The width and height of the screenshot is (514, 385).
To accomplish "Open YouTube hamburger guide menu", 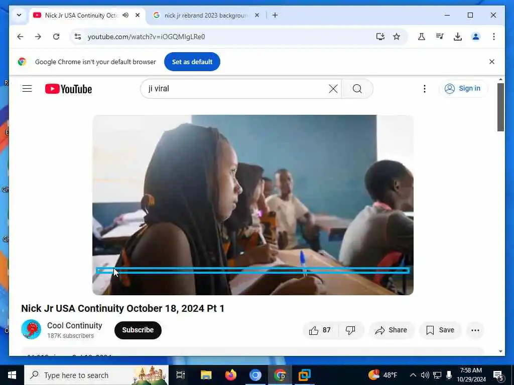I will pyautogui.click(x=27, y=89).
